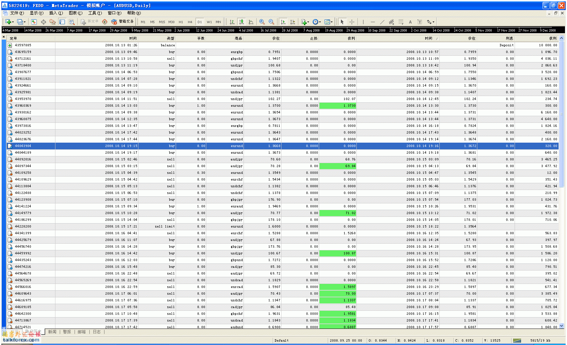
Task: Zoom in on the chart
Action: click(x=262, y=22)
